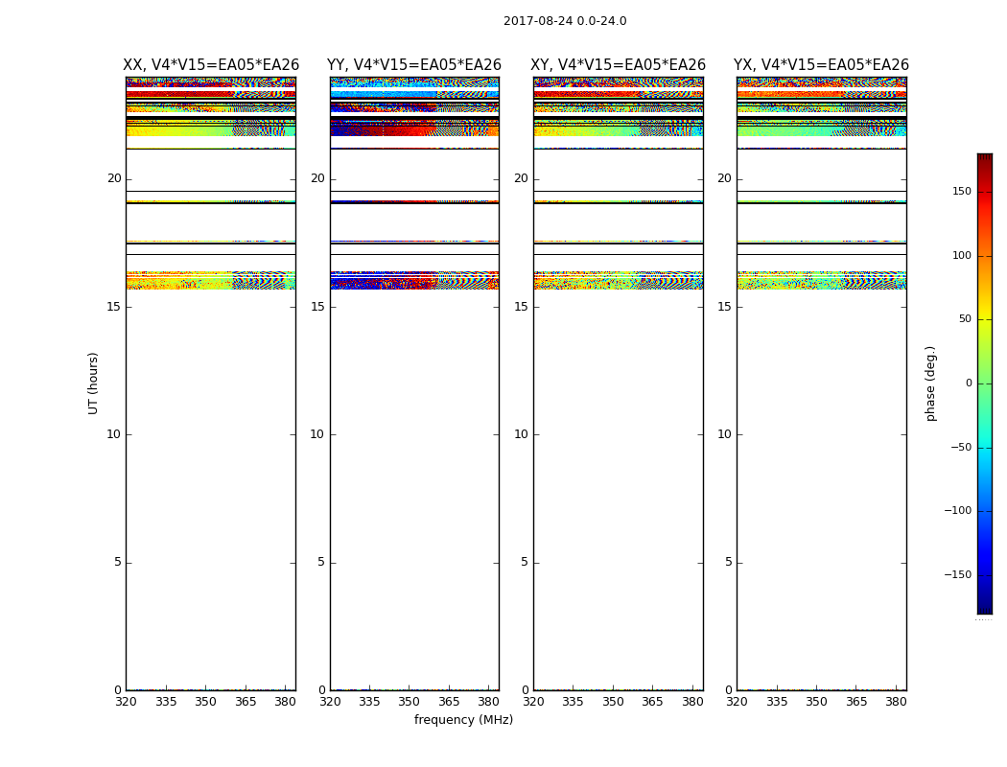
Task: Click the '350' frequency tick under the XX panel
Action: [x=205, y=702]
